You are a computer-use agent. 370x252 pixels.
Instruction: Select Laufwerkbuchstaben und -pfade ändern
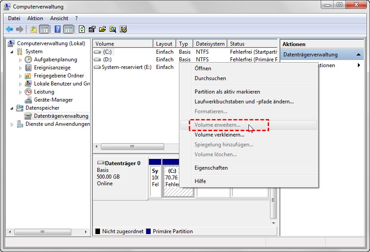(249, 102)
